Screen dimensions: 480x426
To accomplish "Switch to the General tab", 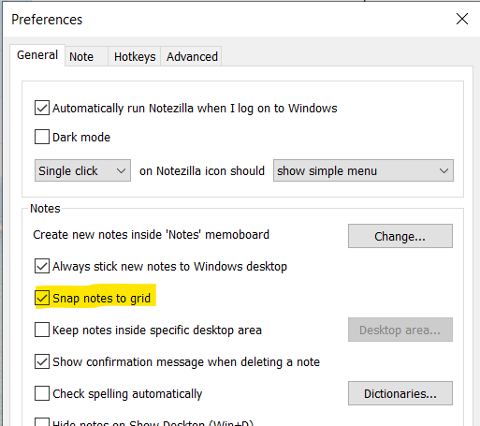I will point(37,55).
